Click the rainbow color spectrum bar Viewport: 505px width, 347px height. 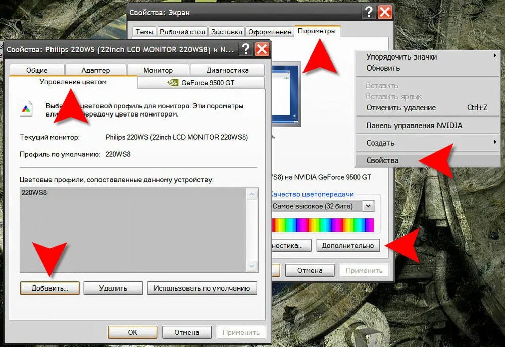323,225
